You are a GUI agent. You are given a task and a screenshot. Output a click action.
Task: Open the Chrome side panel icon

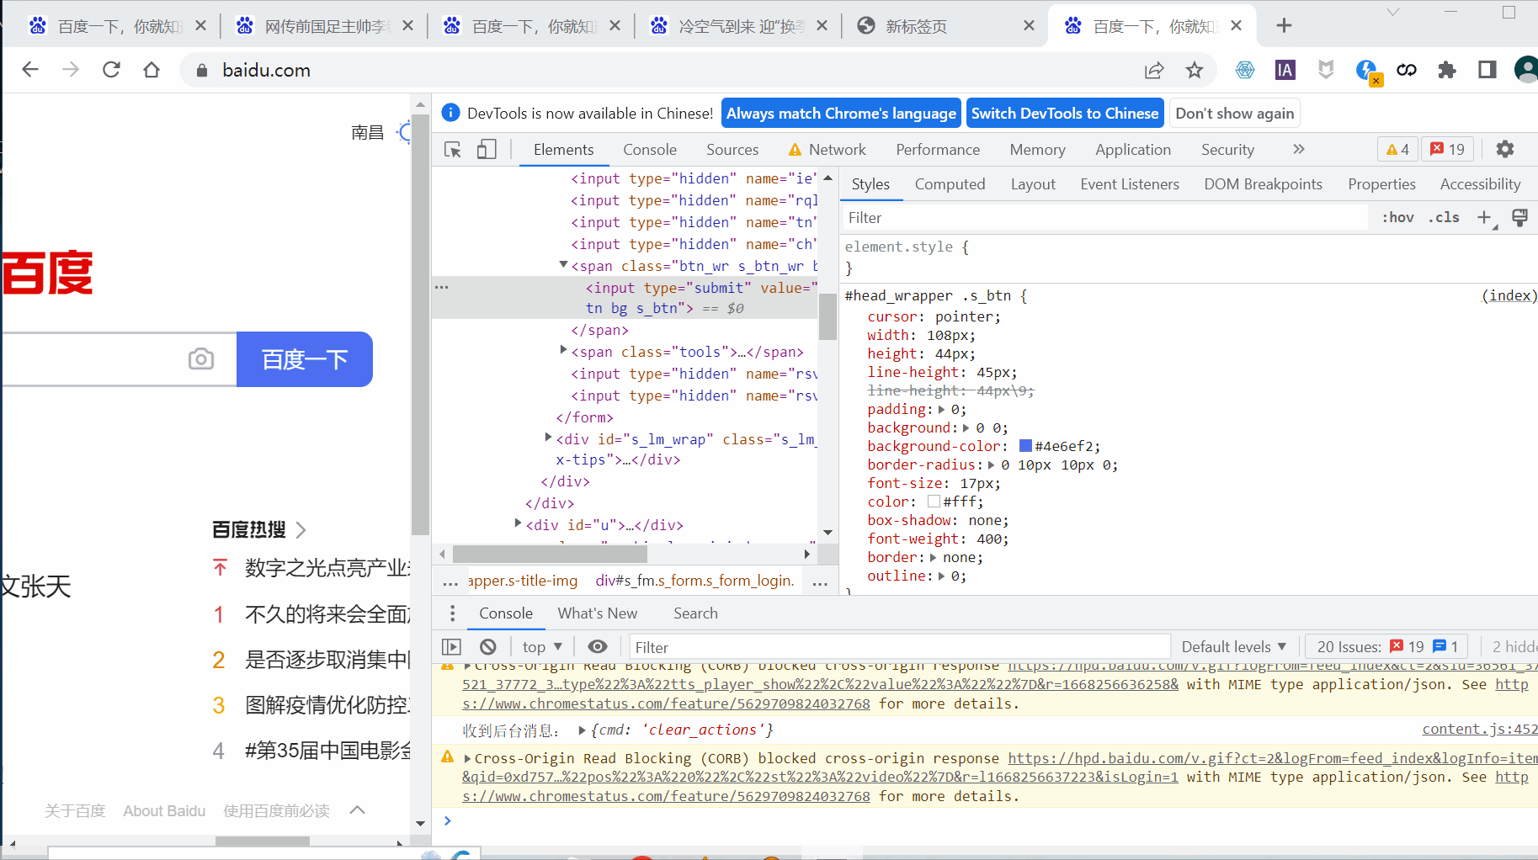click(x=1487, y=70)
